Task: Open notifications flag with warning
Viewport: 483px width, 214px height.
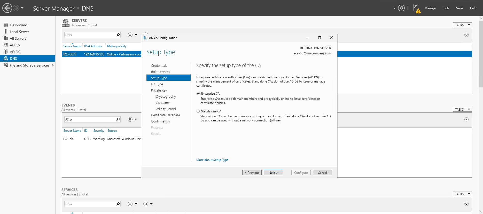Action: [x=416, y=9]
